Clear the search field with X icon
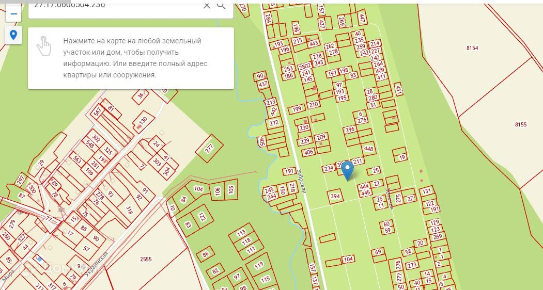The height and width of the screenshot is (290, 543). pyautogui.click(x=207, y=5)
